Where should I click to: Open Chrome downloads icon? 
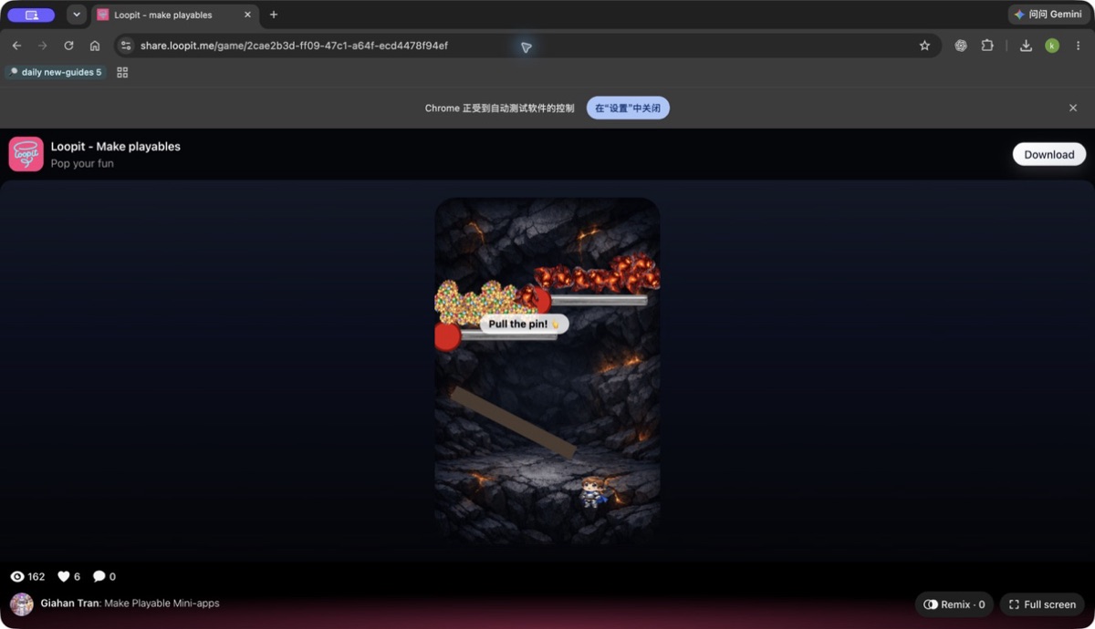click(x=1026, y=46)
